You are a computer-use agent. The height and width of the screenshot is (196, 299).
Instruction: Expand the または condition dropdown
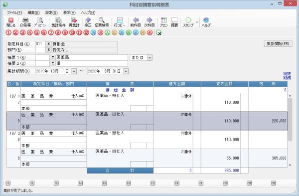click(149, 58)
